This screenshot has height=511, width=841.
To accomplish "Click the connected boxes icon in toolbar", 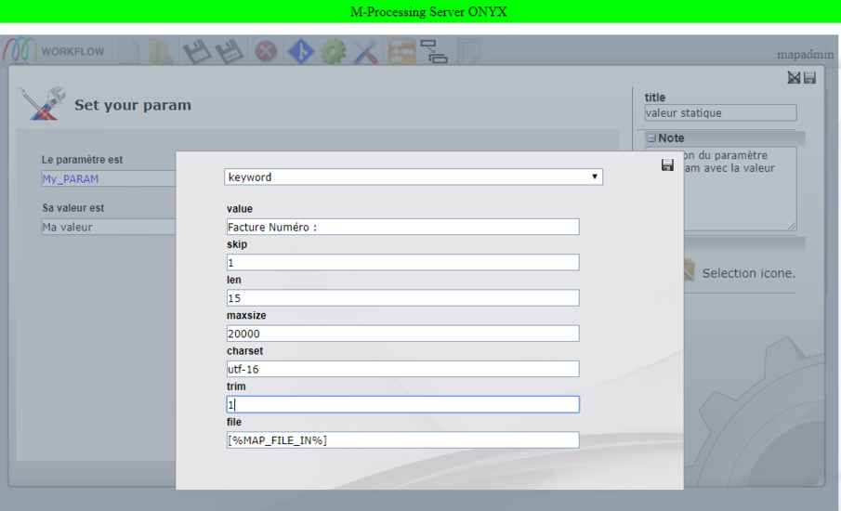I will (x=434, y=52).
